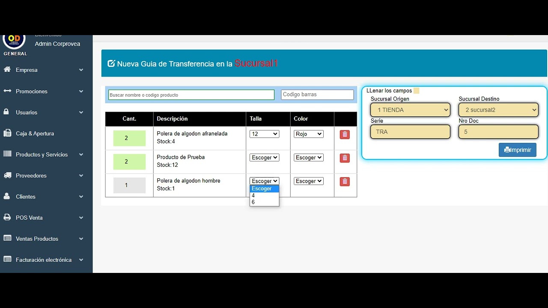Expand the Ventas Productos menu chevron

coord(81,239)
